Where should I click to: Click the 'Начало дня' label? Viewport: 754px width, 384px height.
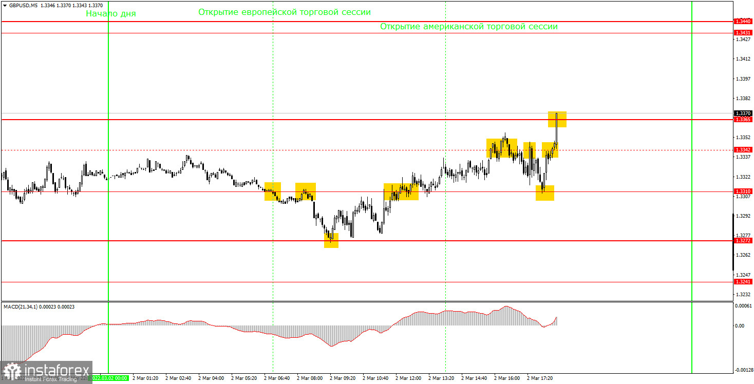[x=111, y=14]
